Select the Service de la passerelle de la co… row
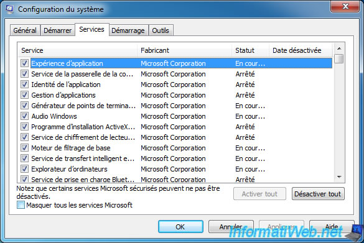 tap(177, 74)
